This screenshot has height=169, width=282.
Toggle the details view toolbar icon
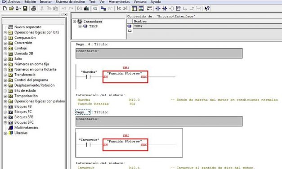(141, 9)
